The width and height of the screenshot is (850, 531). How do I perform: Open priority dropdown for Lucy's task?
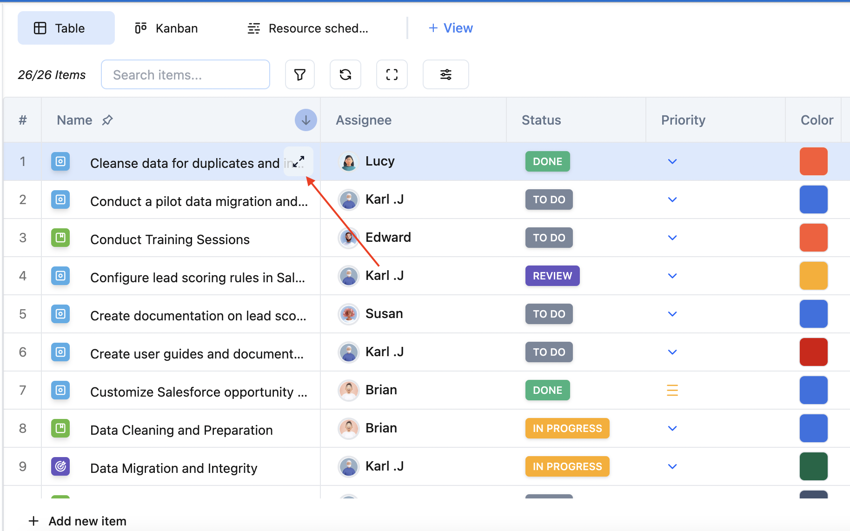pyautogui.click(x=672, y=162)
